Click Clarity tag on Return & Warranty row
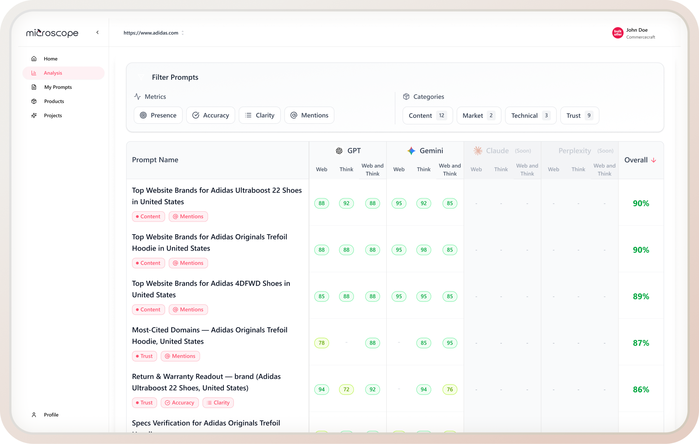Image resolution: width=699 pixels, height=444 pixels. tap(218, 403)
